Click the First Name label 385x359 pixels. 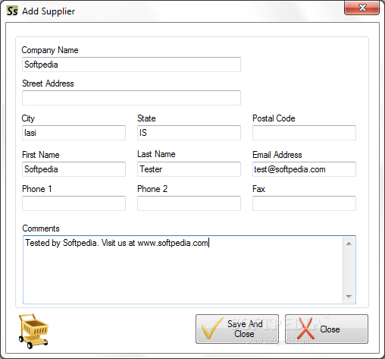(41, 155)
